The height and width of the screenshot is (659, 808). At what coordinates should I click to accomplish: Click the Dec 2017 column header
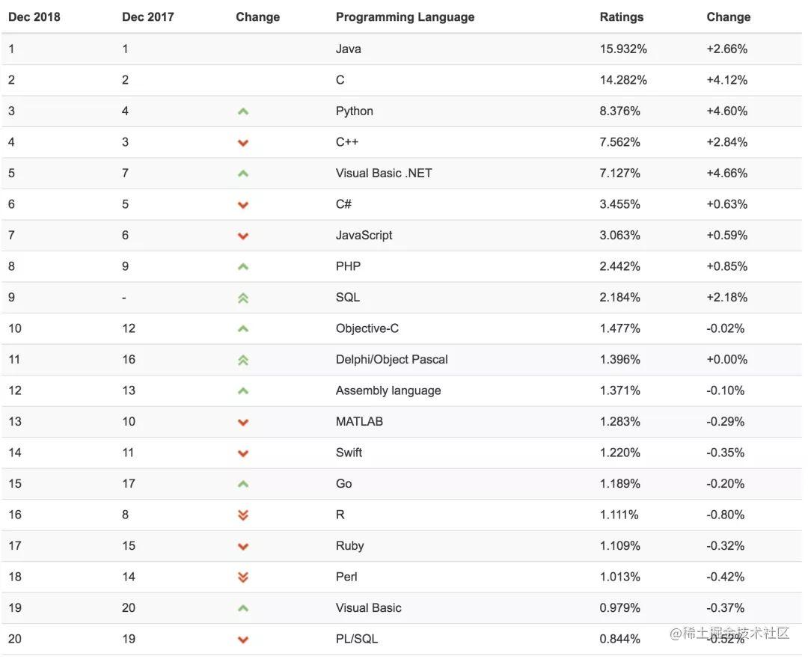148,17
